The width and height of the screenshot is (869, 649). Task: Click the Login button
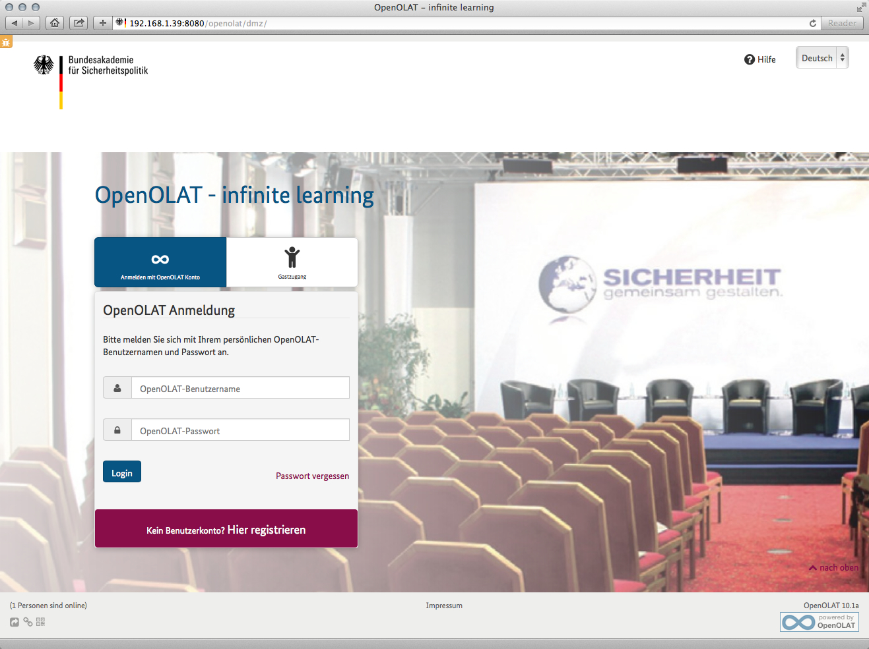tap(122, 472)
